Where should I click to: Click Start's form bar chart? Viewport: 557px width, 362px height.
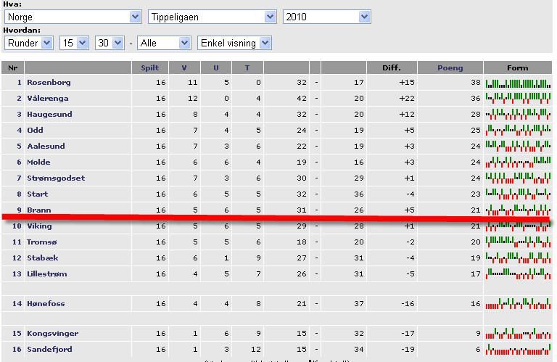click(x=518, y=194)
